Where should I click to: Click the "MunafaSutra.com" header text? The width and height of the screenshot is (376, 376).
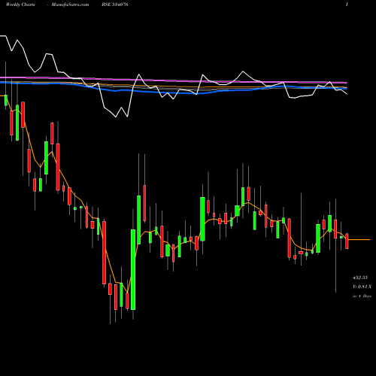coord(70,5)
